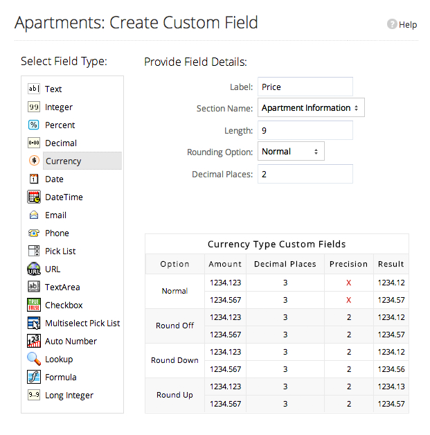Click the Decimal Places input field

click(305, 174)
